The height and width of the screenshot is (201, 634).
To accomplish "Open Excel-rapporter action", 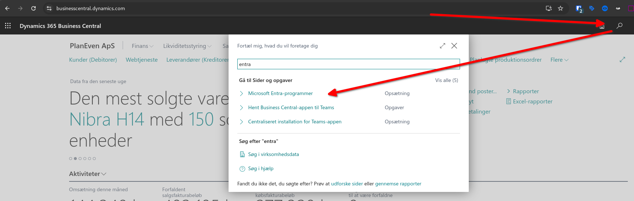I will (532, 102).
